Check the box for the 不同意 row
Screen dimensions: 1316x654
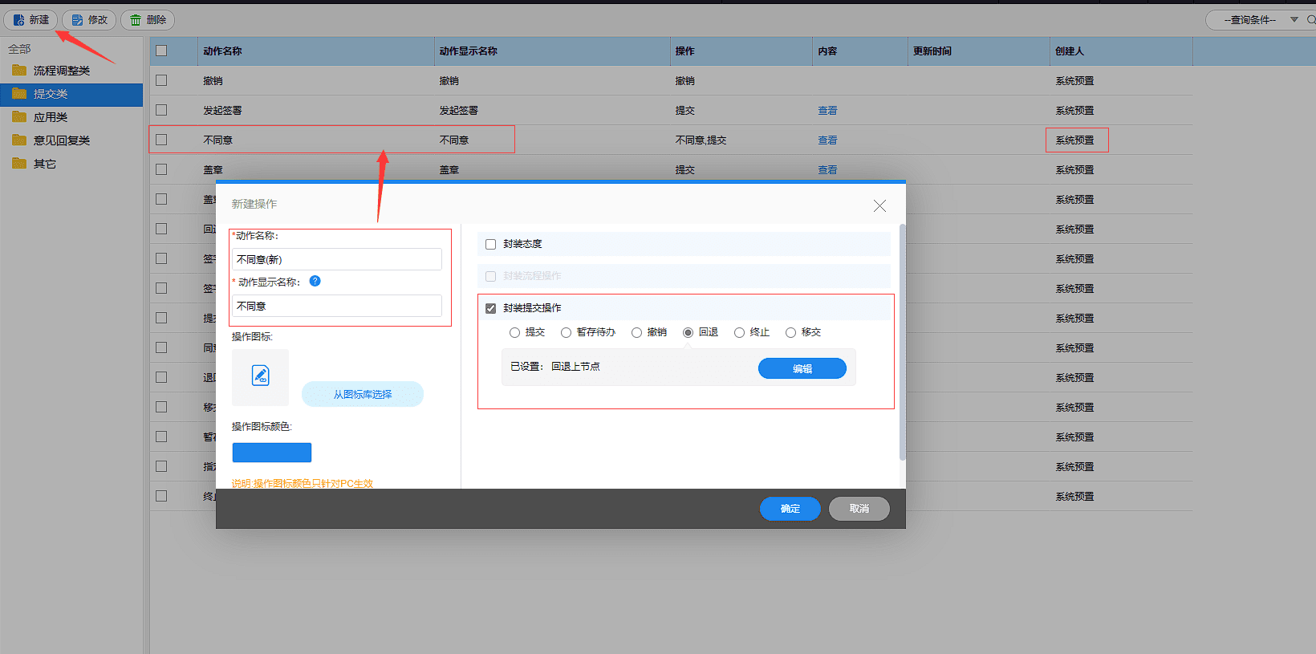(161, 140)
